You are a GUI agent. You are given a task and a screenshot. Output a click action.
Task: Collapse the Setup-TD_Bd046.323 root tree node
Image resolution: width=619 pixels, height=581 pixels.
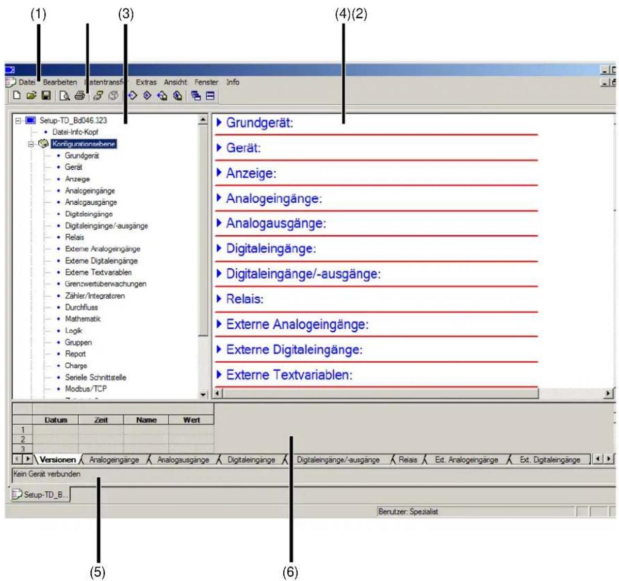point(18,120)
